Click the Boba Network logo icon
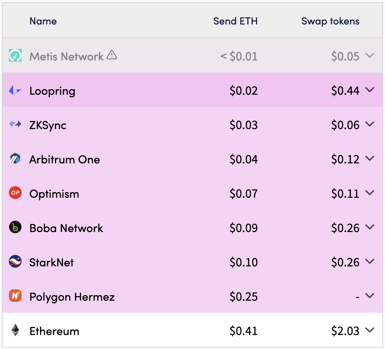 (15, 227)
